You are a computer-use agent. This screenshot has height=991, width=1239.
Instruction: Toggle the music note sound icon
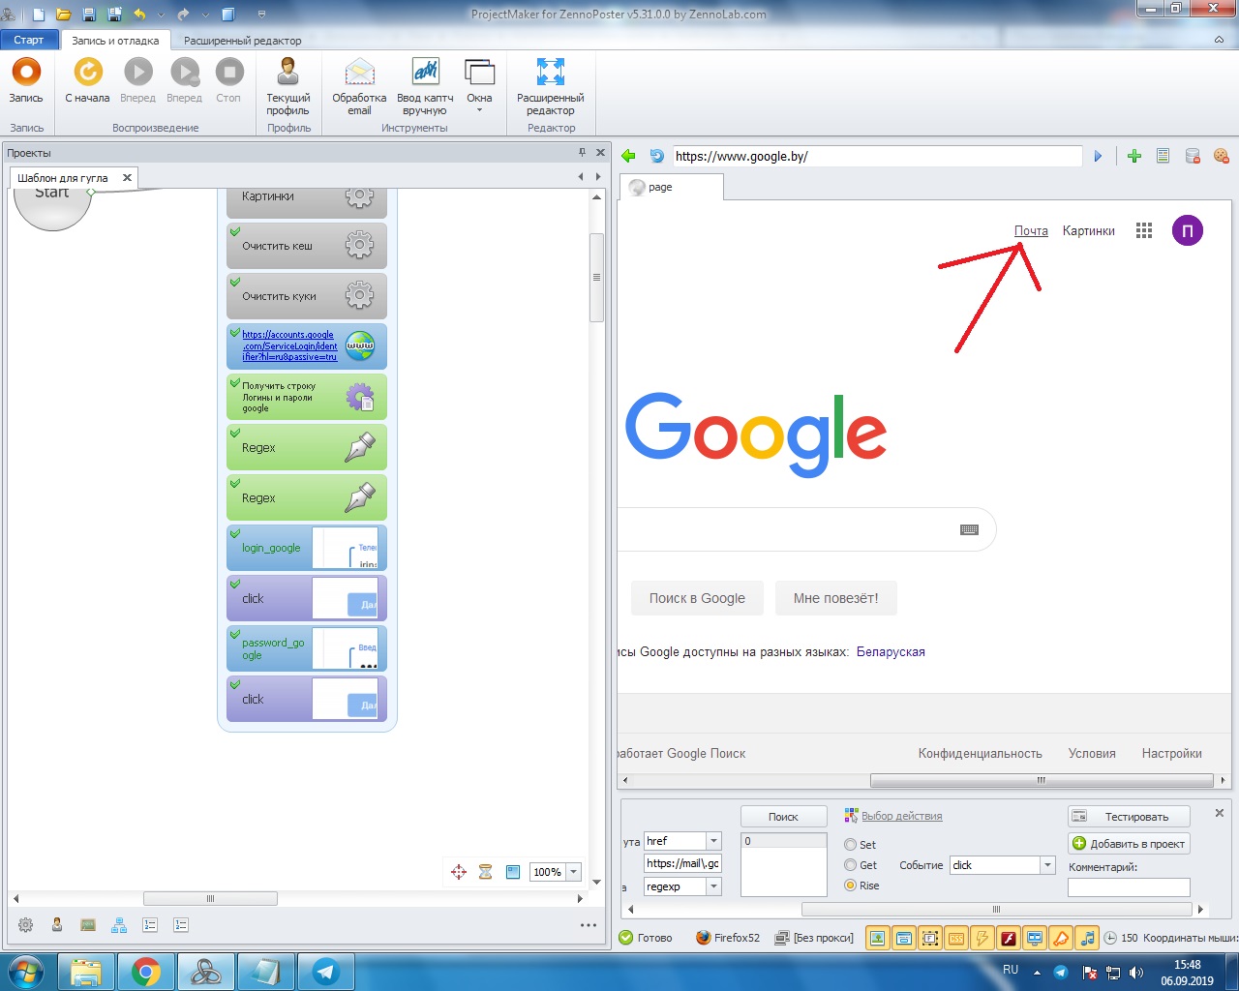pyautogui.click(x=1087, y=938)
